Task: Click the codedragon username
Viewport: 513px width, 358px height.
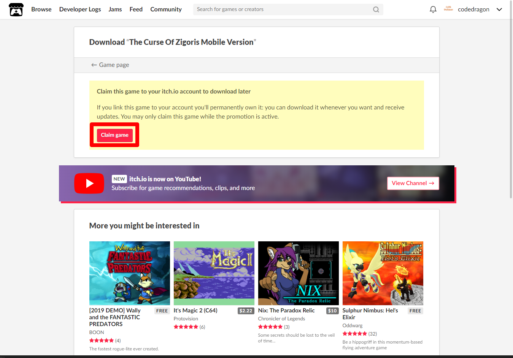Action: tap(473, 10)
